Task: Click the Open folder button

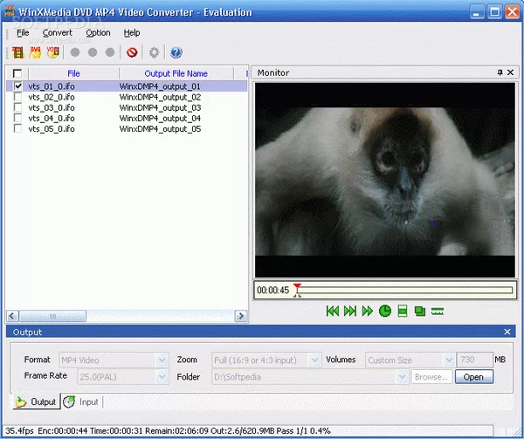Action: pyautogui.click(x=473, y=377)
